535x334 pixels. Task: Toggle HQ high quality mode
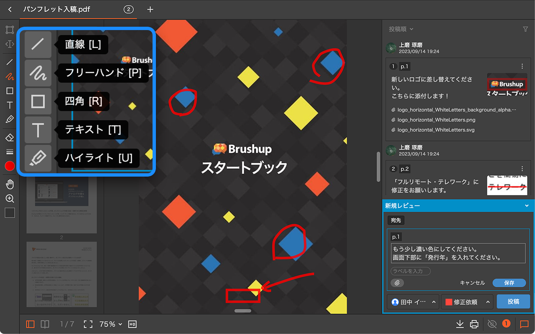click(x=132, y=324)
